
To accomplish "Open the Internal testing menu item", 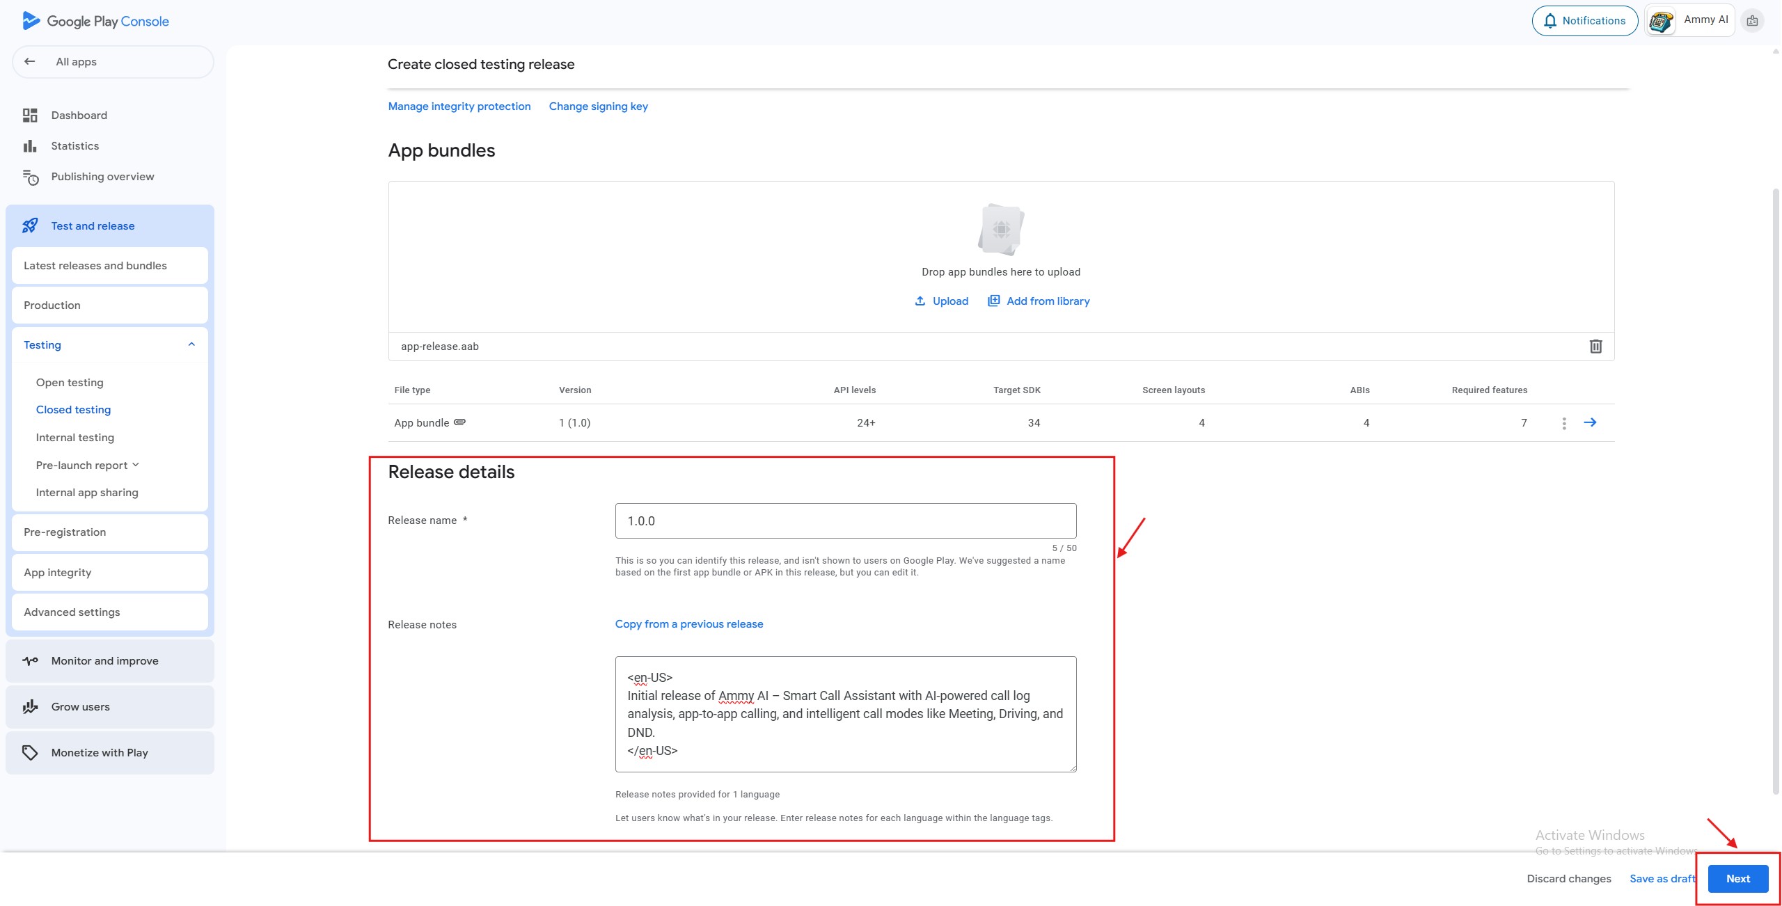I will pyautogui.click(x=75, y=438).
